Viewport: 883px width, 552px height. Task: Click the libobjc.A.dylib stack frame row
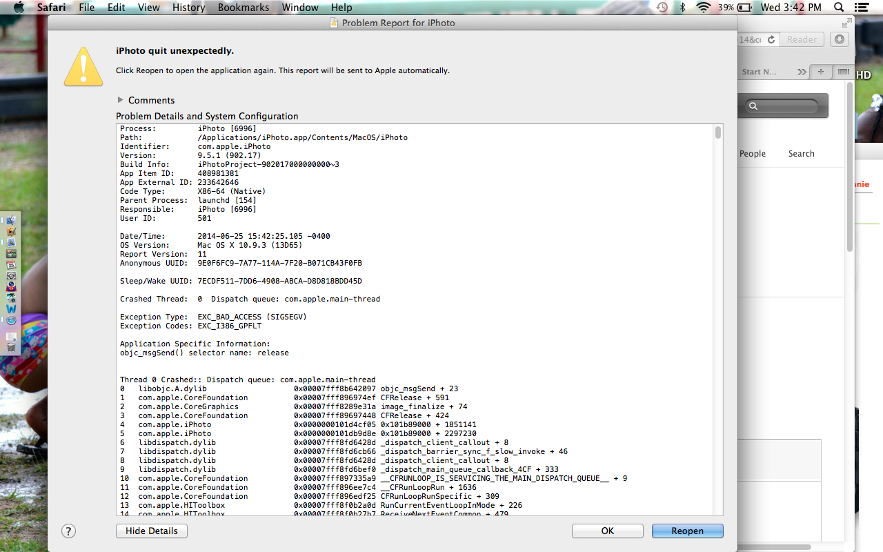(289, 388)
